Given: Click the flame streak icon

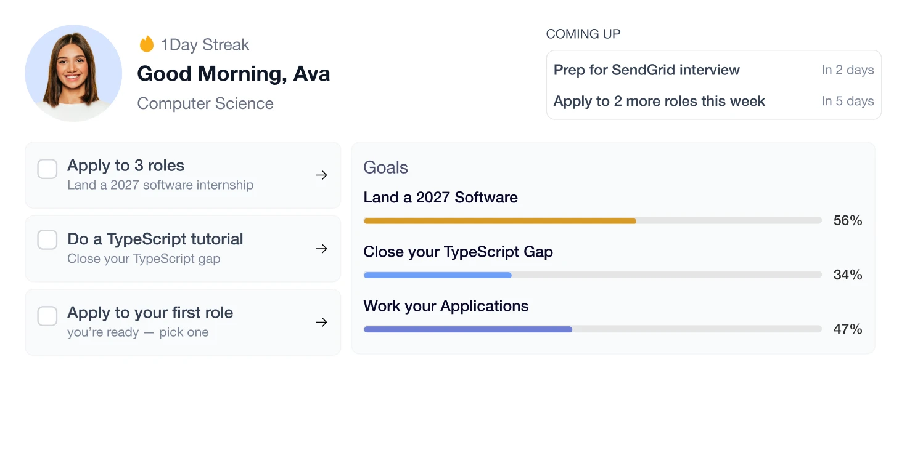Looking at the screenshot, I should (146, 44).
